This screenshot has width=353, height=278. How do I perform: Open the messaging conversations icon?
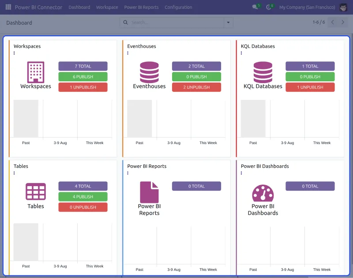click(x=254, y=7)
